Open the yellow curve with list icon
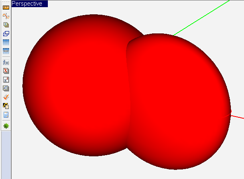The image size is (244, 179). [x=6, y=106]
